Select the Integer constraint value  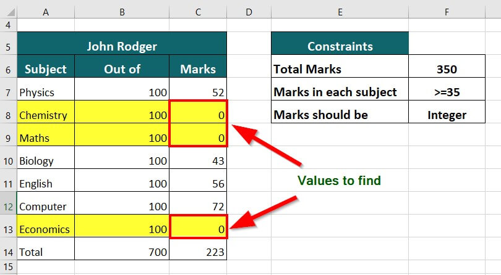pyautogui.click(x=447, y=112)
